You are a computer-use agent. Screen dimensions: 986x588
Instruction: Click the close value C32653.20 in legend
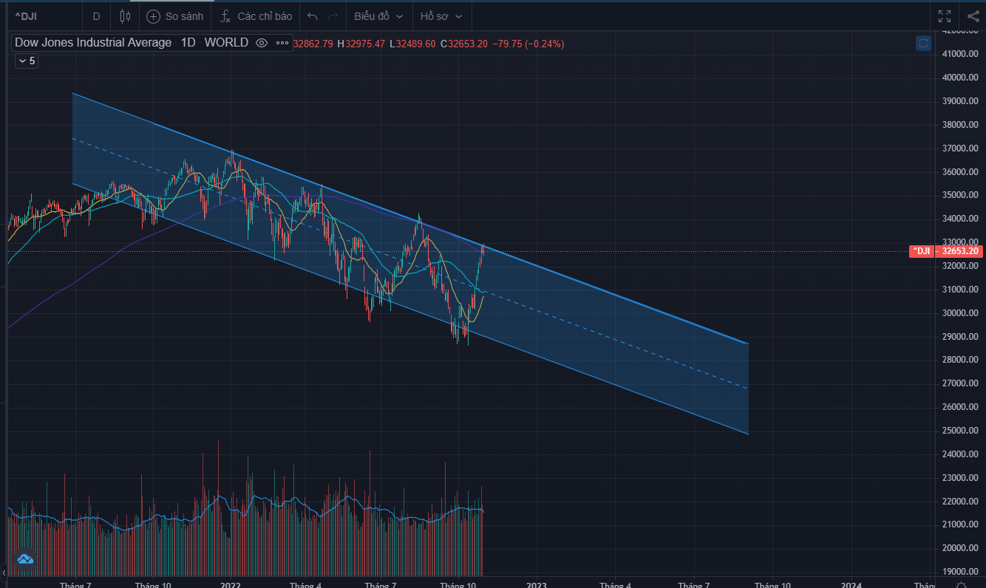464,44
